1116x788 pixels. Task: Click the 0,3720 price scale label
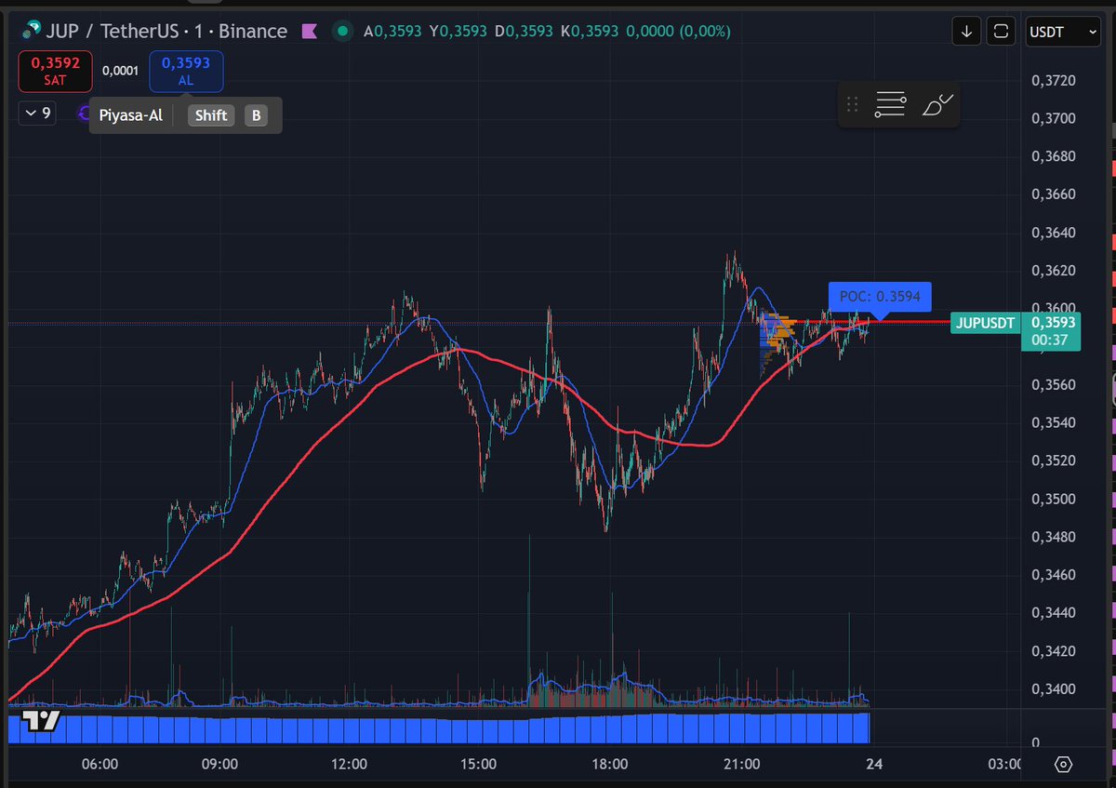tap(1054, 81)
